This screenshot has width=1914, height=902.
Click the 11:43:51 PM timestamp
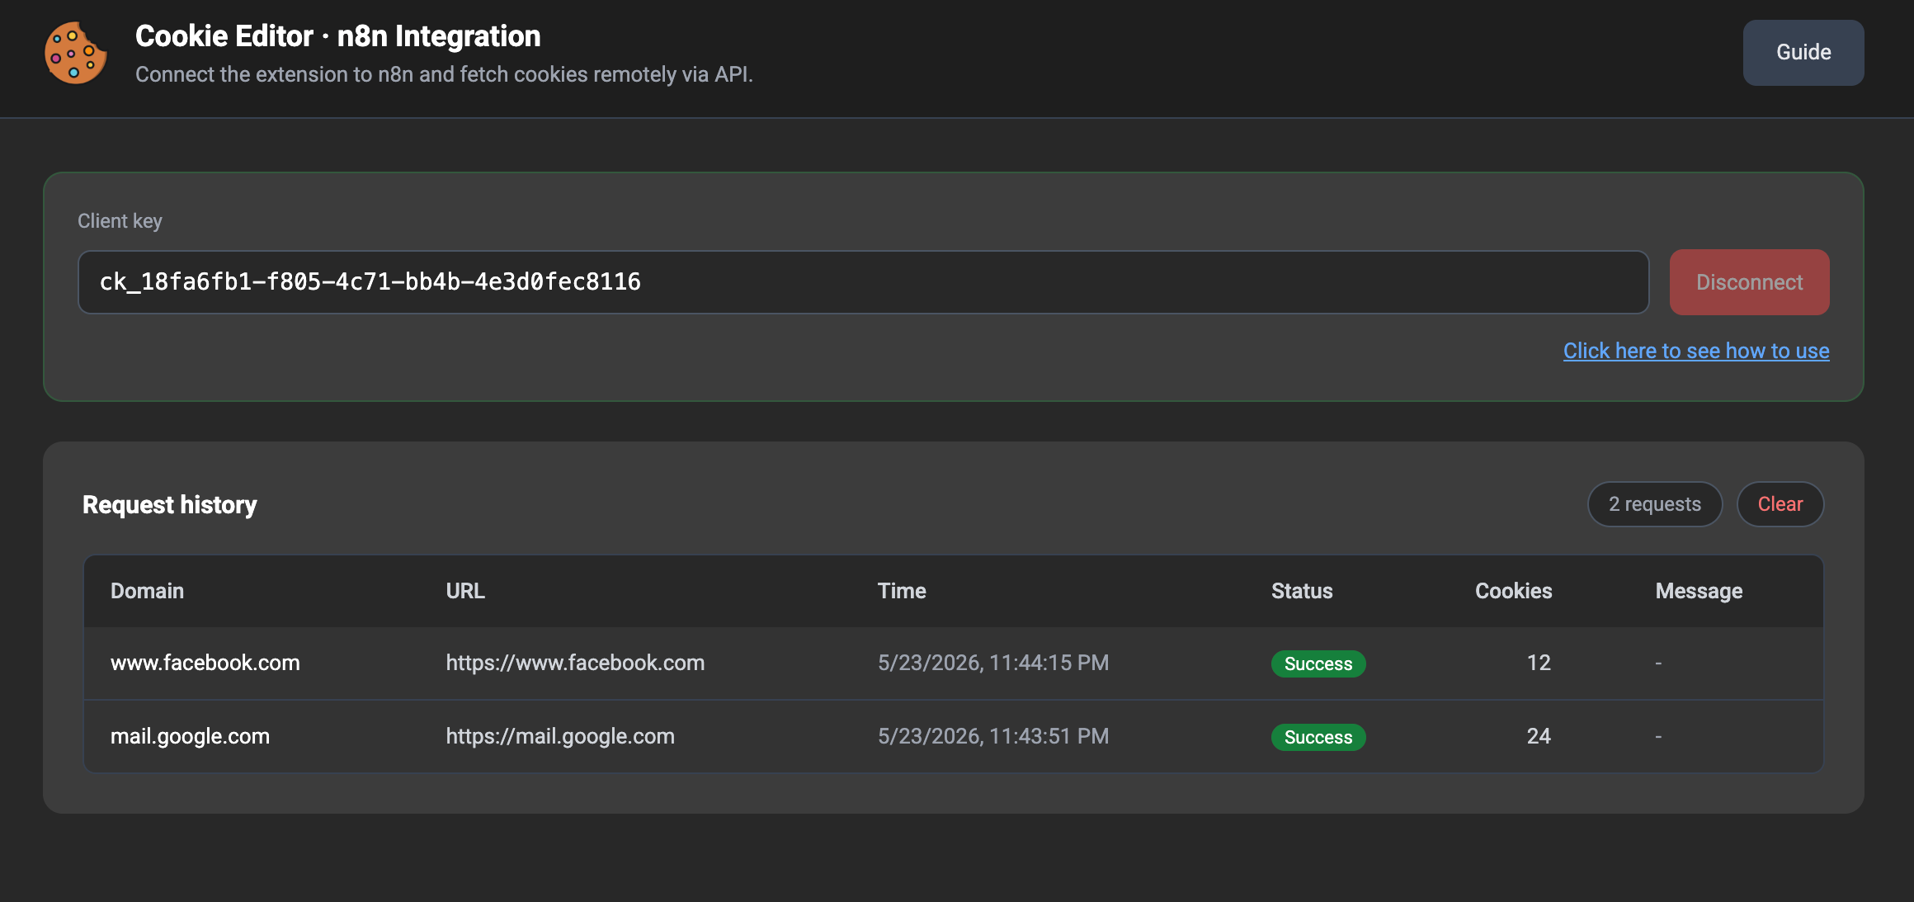[993, 736]
